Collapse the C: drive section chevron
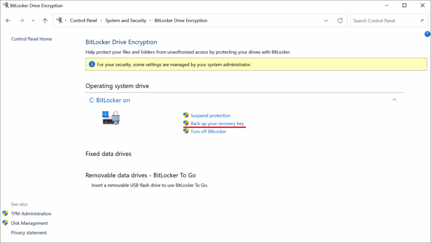Screen dimensions: 431x243 click(x=394, y=100)
